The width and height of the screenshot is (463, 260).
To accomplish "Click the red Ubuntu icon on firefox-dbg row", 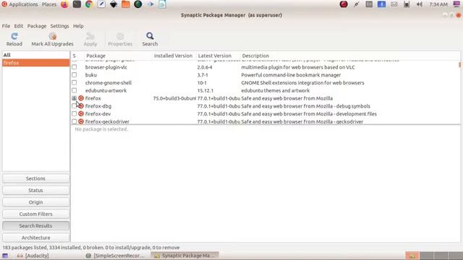I will pos(81,106).
